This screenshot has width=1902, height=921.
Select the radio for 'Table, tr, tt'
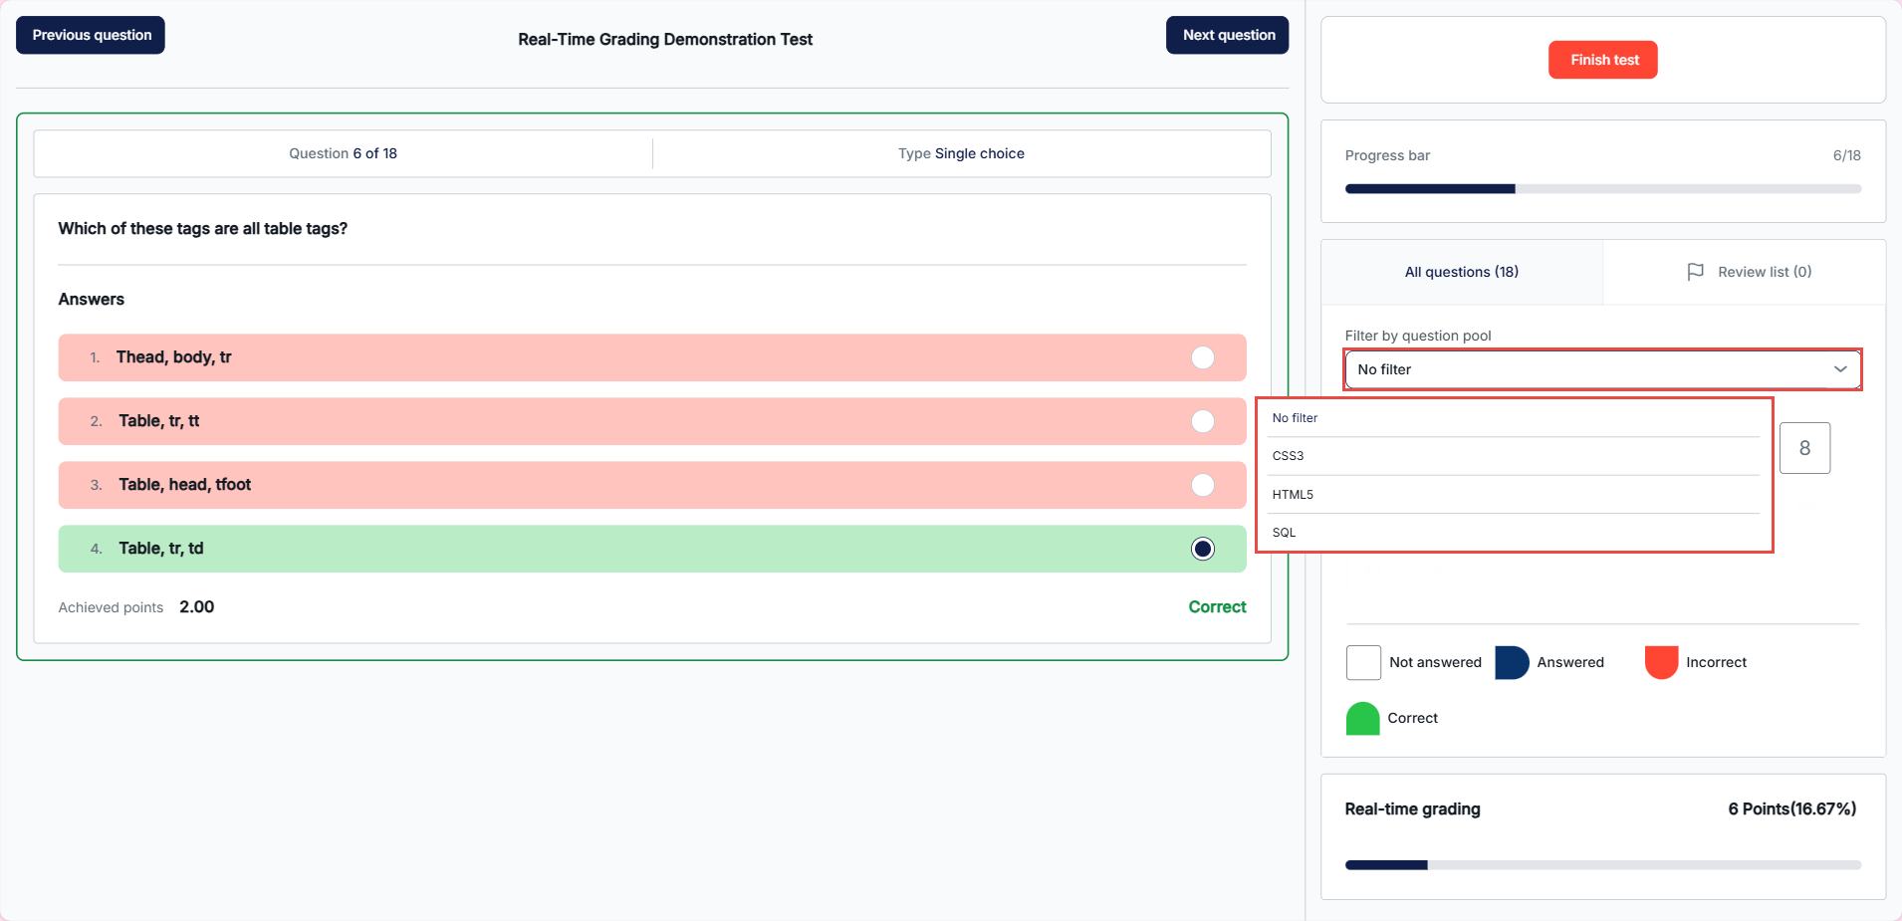1202,421
